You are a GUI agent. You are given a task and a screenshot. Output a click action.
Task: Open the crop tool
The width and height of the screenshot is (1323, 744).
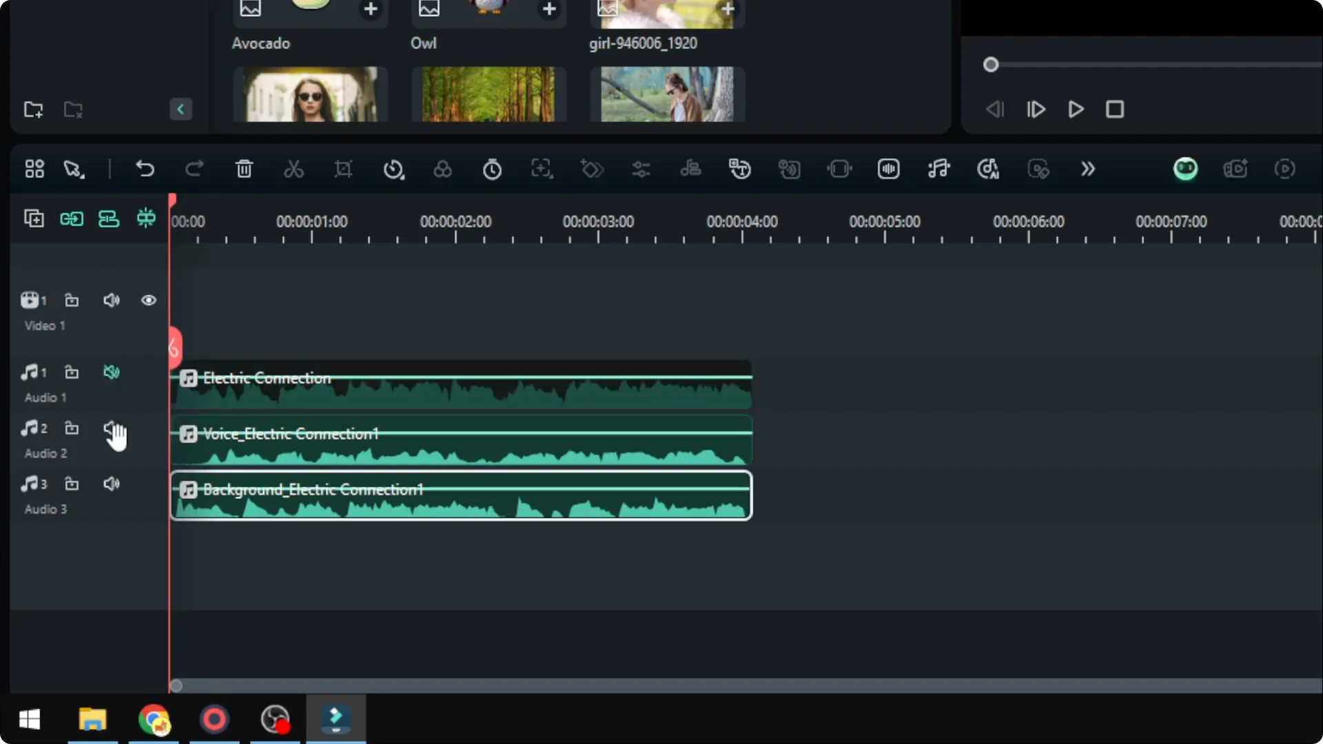[343, 169]
